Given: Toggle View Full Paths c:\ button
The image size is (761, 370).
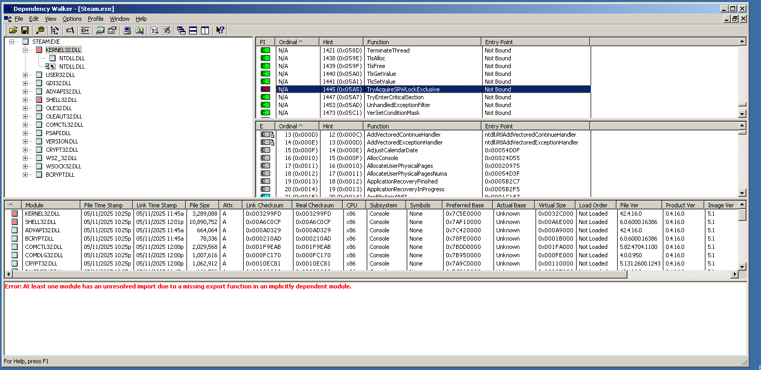Looking at the screenshot, I should (70, 30).
